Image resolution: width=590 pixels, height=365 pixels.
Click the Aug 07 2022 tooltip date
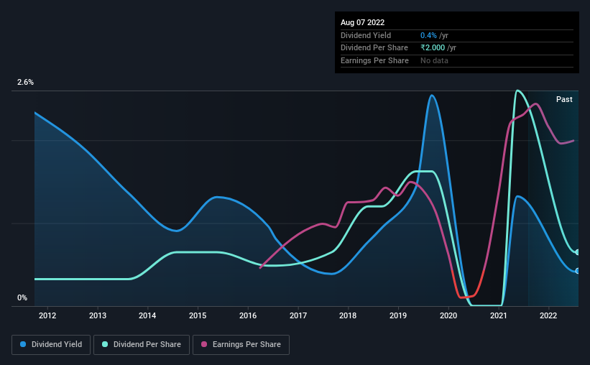pos(362,22)
